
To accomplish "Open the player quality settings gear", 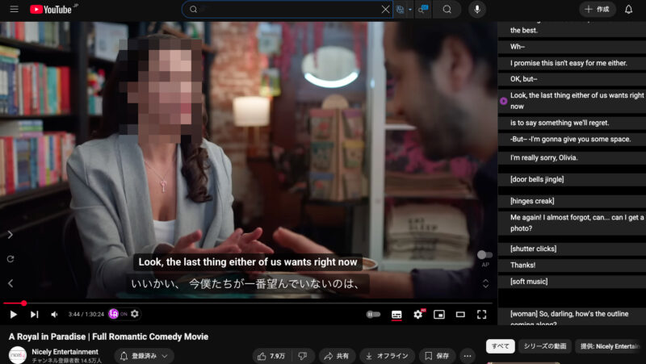I will [418, 314].
